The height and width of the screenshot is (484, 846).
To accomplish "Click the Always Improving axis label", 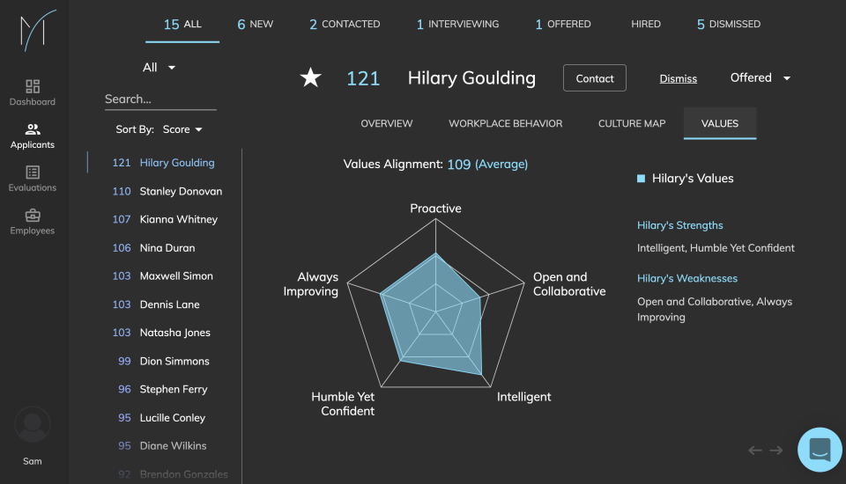I will point(311,284).
